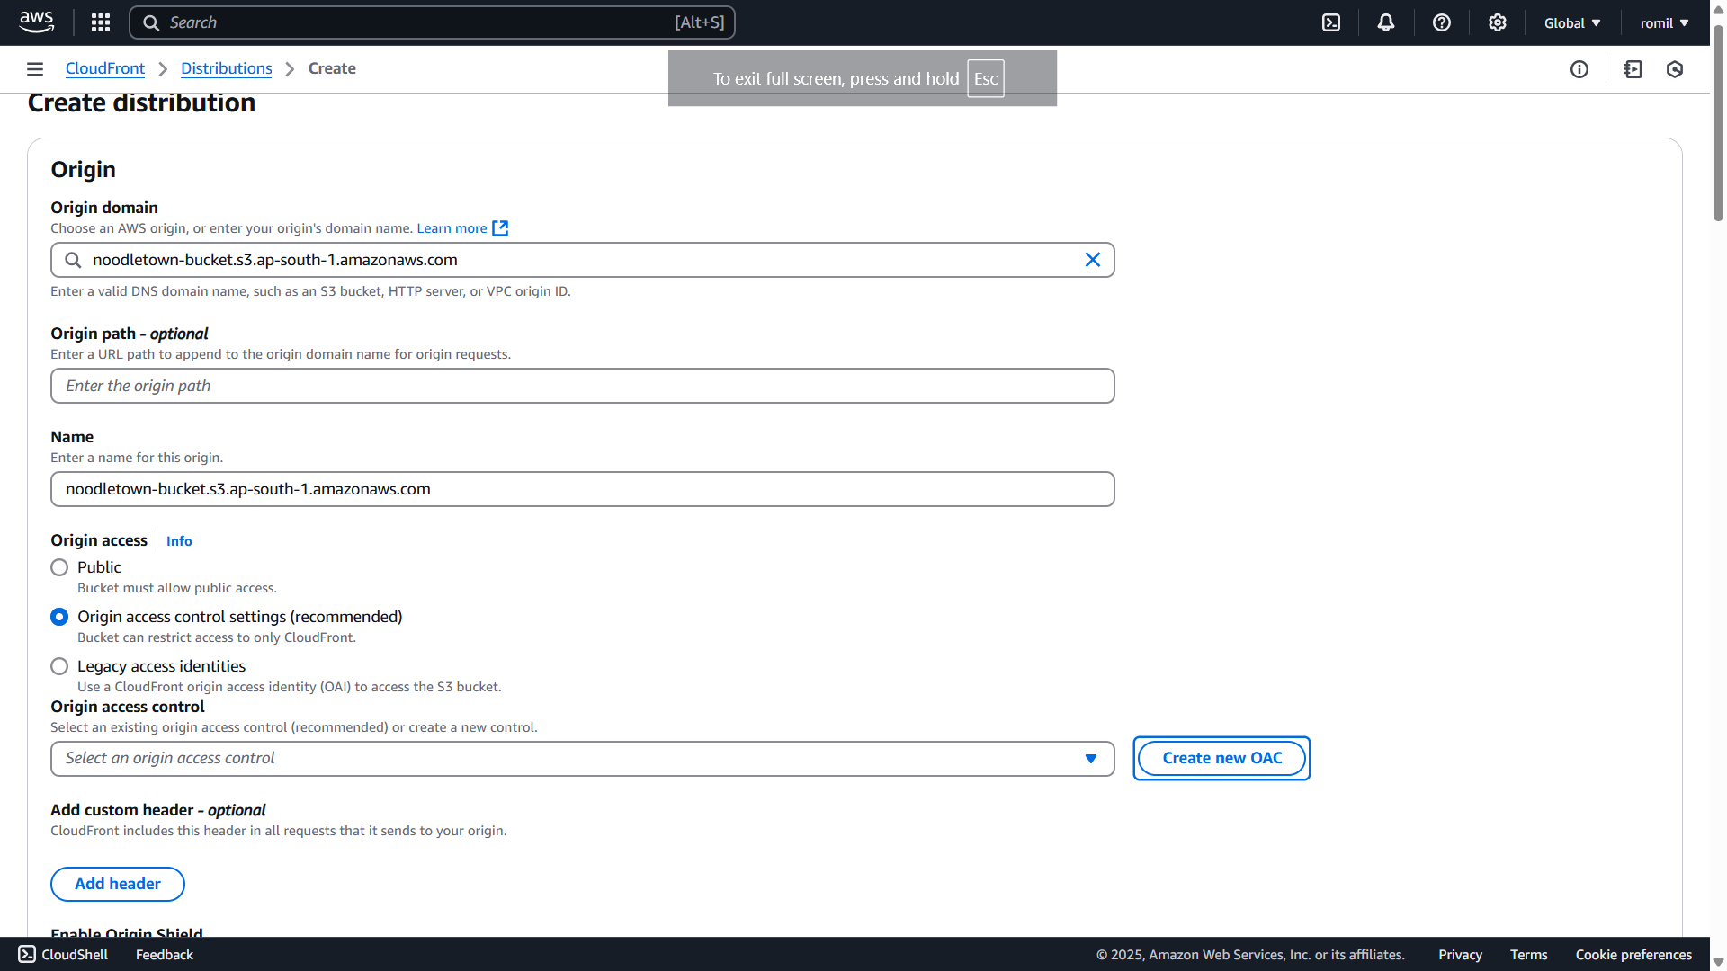The width and height of the screenshot is (1727, 971).
Task: Launch CloudShell from top bar icon
Action: pos(1331,23)
